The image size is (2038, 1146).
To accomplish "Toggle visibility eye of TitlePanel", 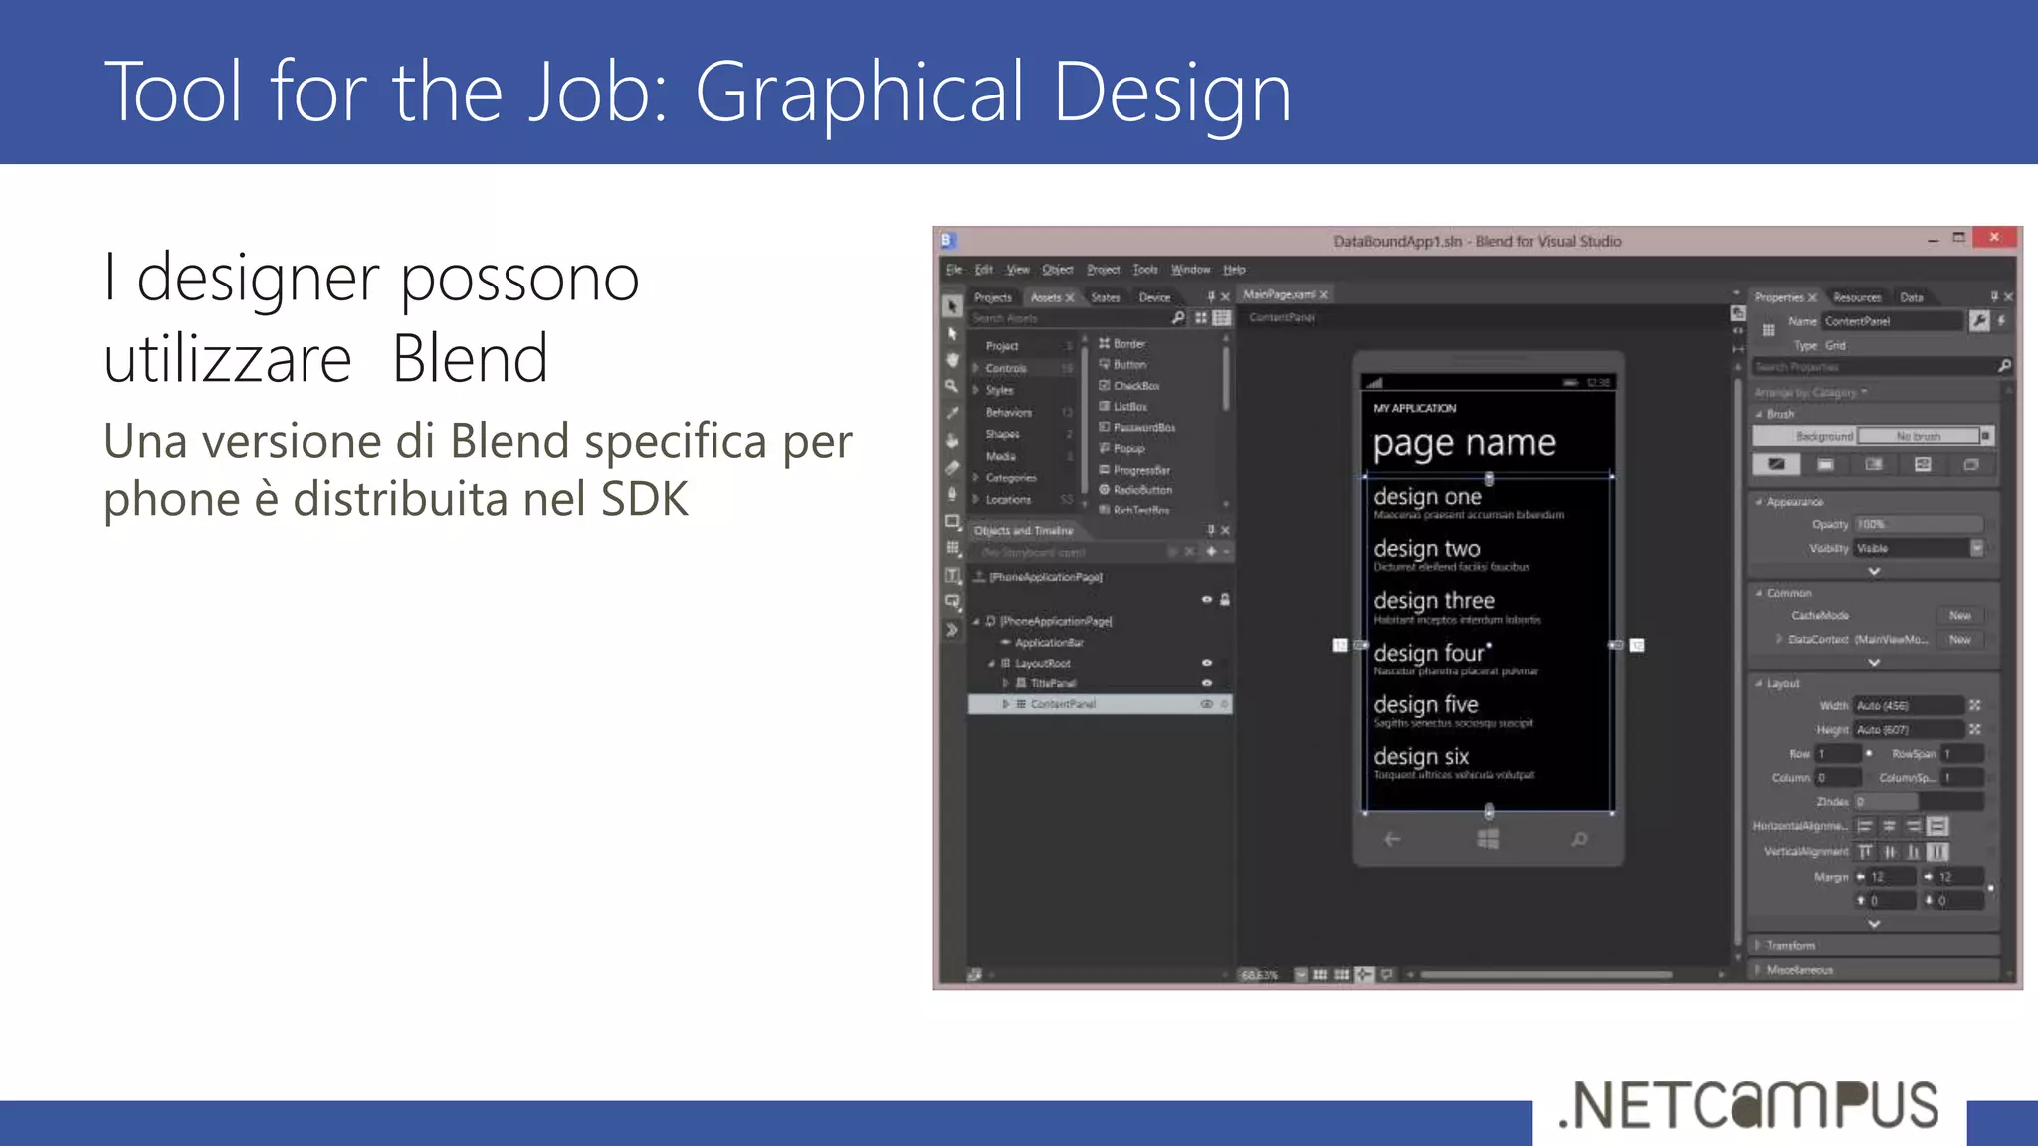I will point(1207,683).
